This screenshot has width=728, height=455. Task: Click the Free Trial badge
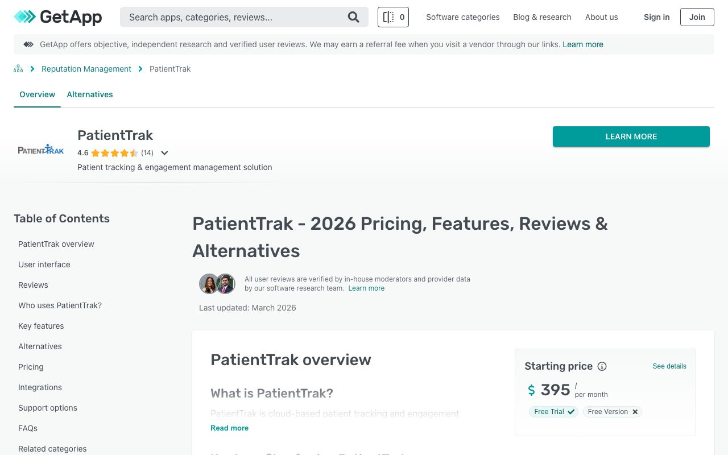pos(553,412)
